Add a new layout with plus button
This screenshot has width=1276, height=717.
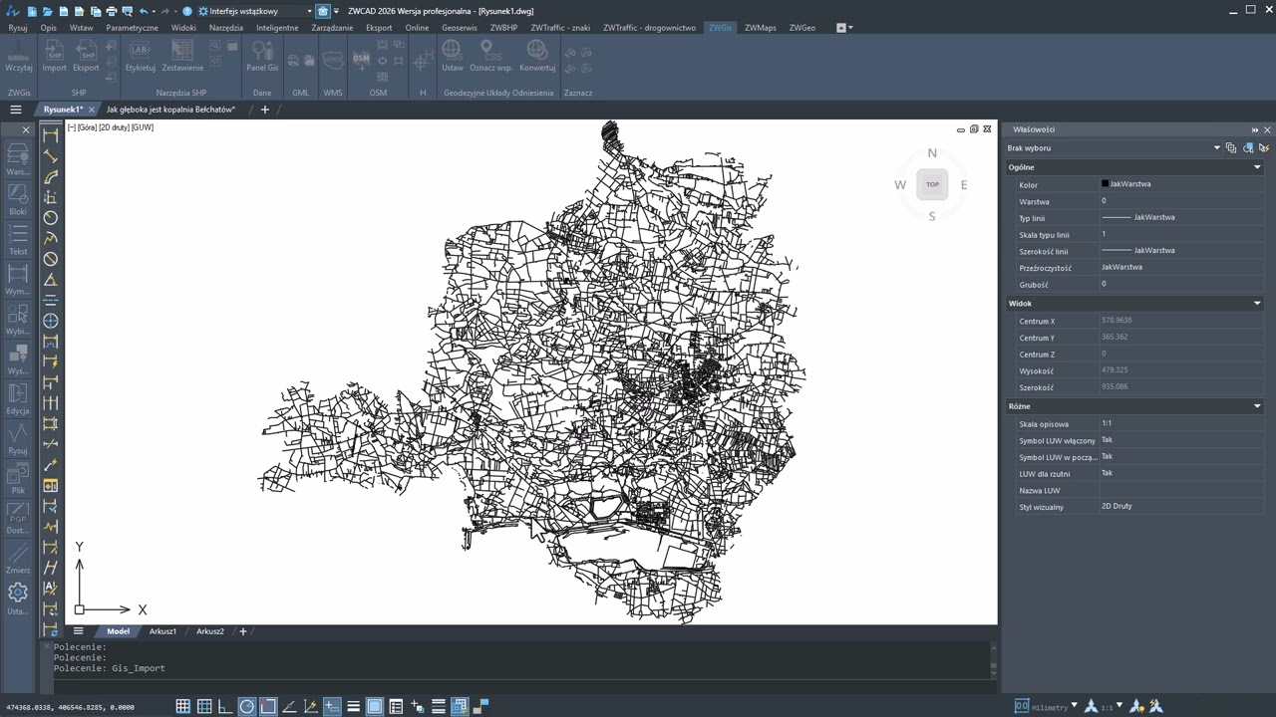(x=242, y=631)
